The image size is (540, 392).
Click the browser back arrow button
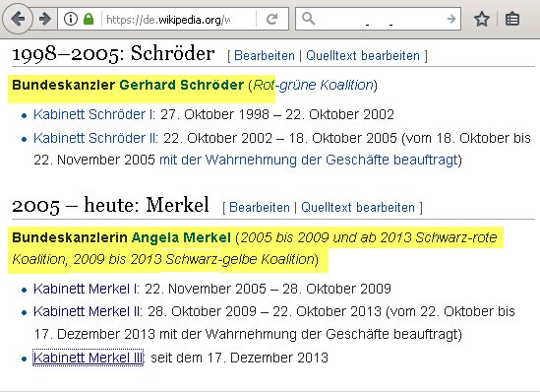click(18, 19)
